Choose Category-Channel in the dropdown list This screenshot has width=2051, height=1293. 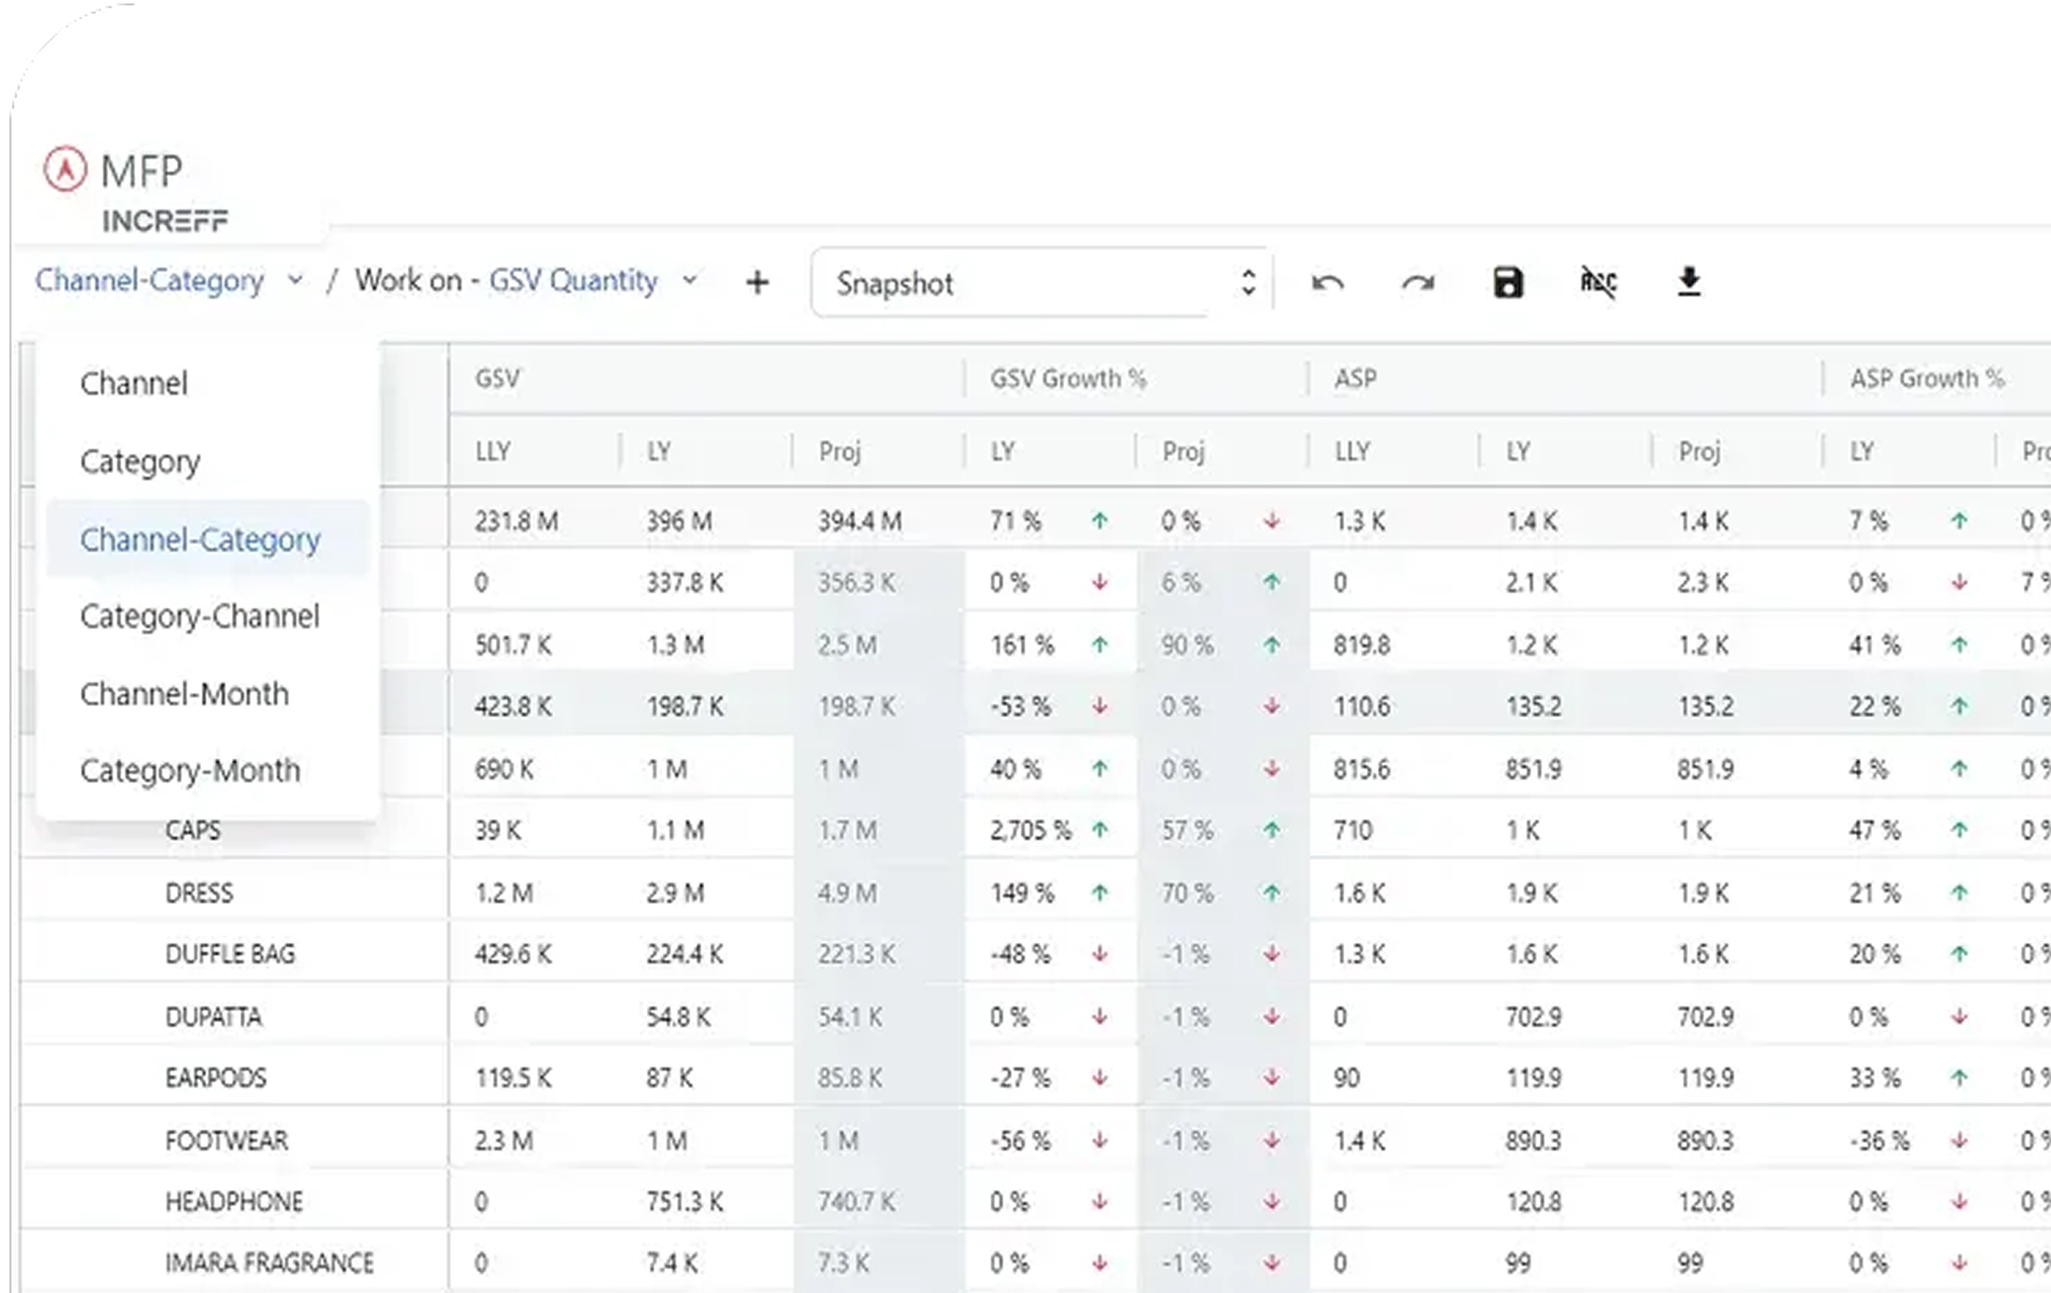pos(199,617)
